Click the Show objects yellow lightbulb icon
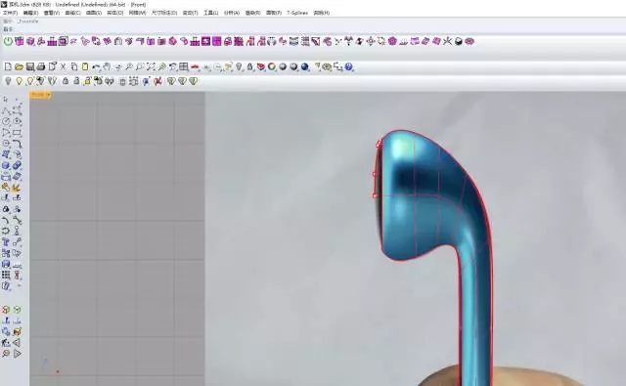This screenshot has width=626, height=386. pyautogui.click(x=19, y=81)
